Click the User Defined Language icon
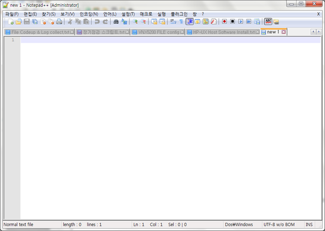This screenshot has width=325, height=231. click(197, 21)
